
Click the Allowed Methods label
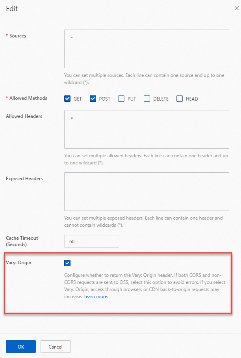(28, 98)
